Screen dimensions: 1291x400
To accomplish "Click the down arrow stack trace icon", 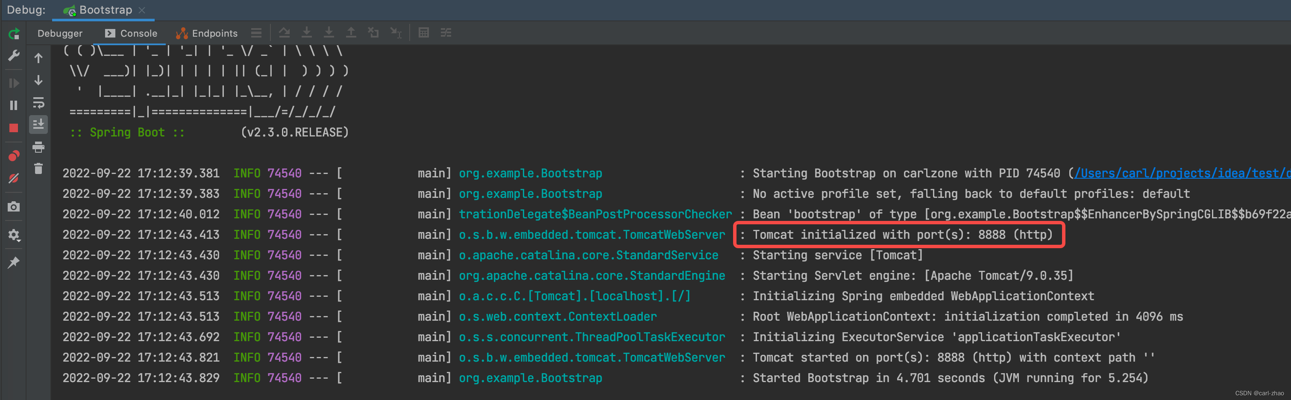I will pos(38,80).
